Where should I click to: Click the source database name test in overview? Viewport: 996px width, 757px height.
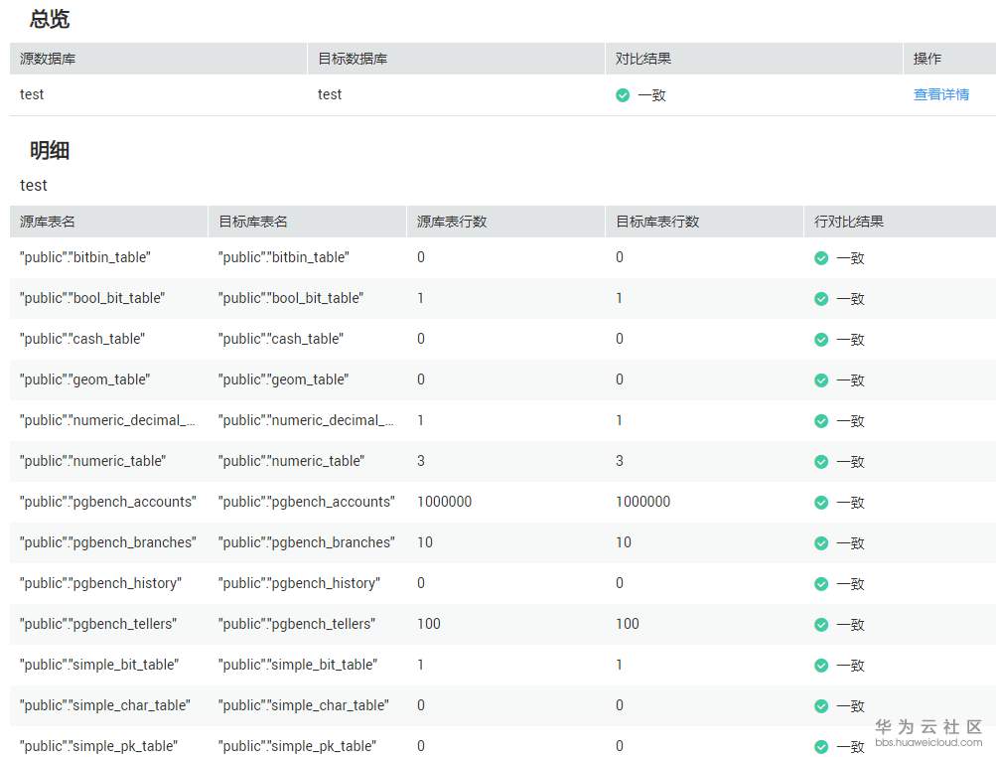pos(32,94)
